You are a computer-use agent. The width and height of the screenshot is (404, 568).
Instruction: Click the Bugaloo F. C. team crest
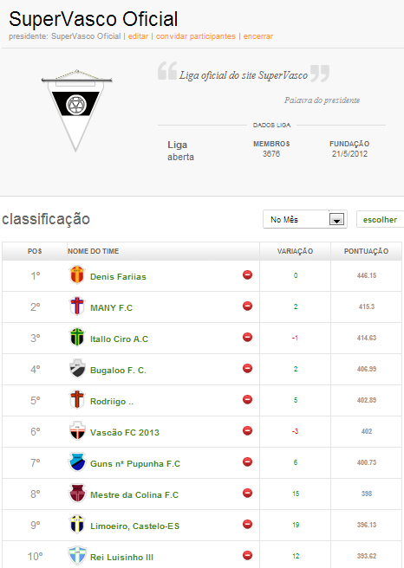point(77,368)
